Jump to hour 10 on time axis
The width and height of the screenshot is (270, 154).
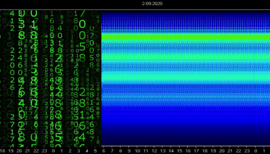click(x=137, y=151)
